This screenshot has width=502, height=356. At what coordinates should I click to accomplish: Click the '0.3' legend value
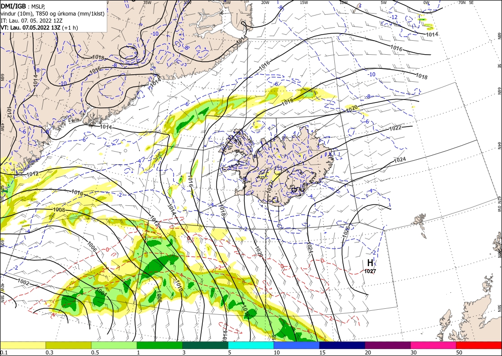[x=49, y=352]
